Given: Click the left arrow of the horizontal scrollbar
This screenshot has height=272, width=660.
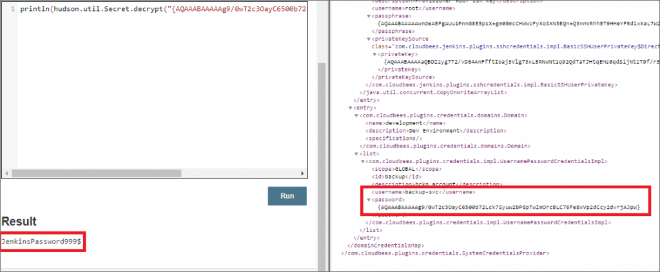Looking at the screenshot, I should 6,173.
